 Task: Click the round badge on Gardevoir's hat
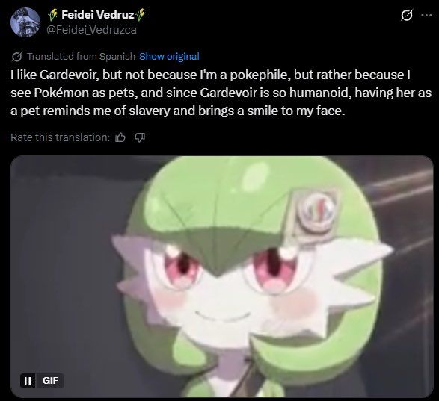[x=316, y=211]
